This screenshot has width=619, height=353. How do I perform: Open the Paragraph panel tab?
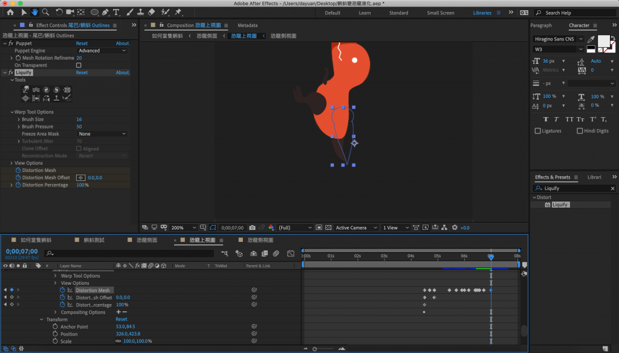[541, 25]
